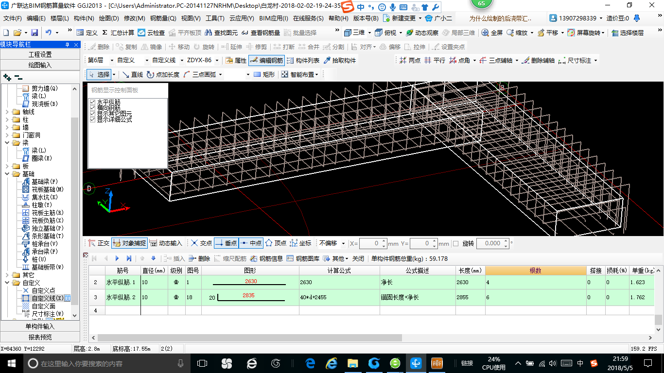Activate 动态观察 orbit view
The image size is (664, 373).
click(x=422, y=33)
